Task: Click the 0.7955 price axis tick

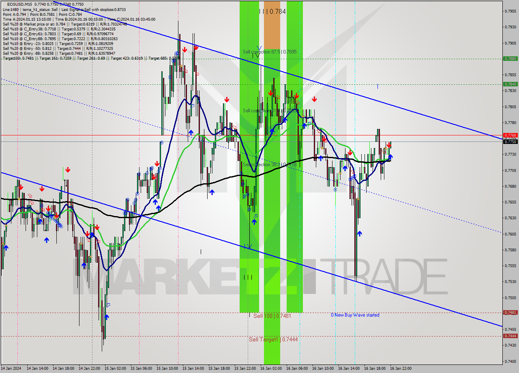Action: (x=510, y=11)
